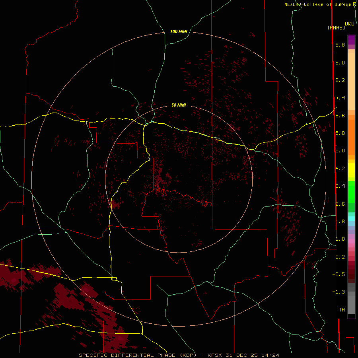Pick the light peach segment of the color bar
The width and height of the screenshot is (358, 358).
pyautogui.click(x=351, y=82)
